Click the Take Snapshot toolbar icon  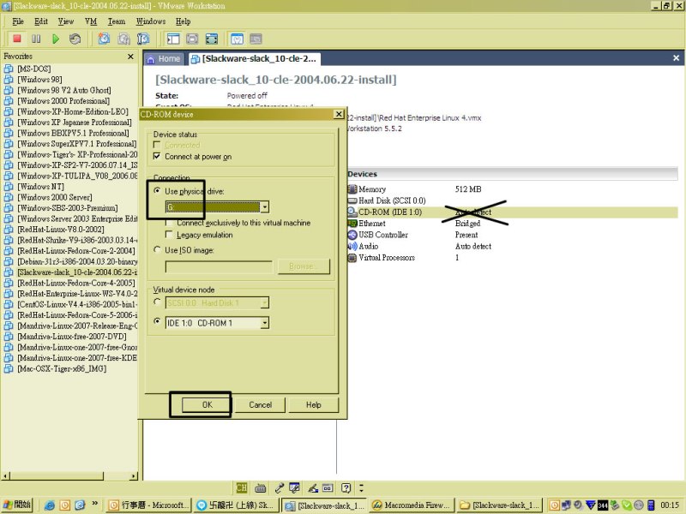point(104,39)
